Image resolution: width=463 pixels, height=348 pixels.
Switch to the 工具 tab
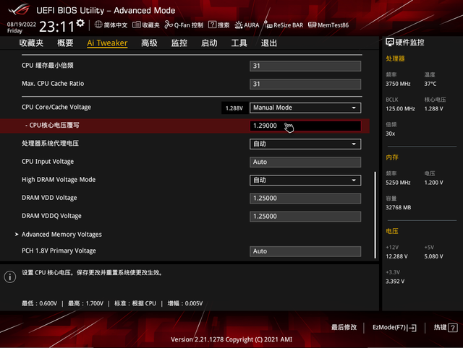(239, 43)
